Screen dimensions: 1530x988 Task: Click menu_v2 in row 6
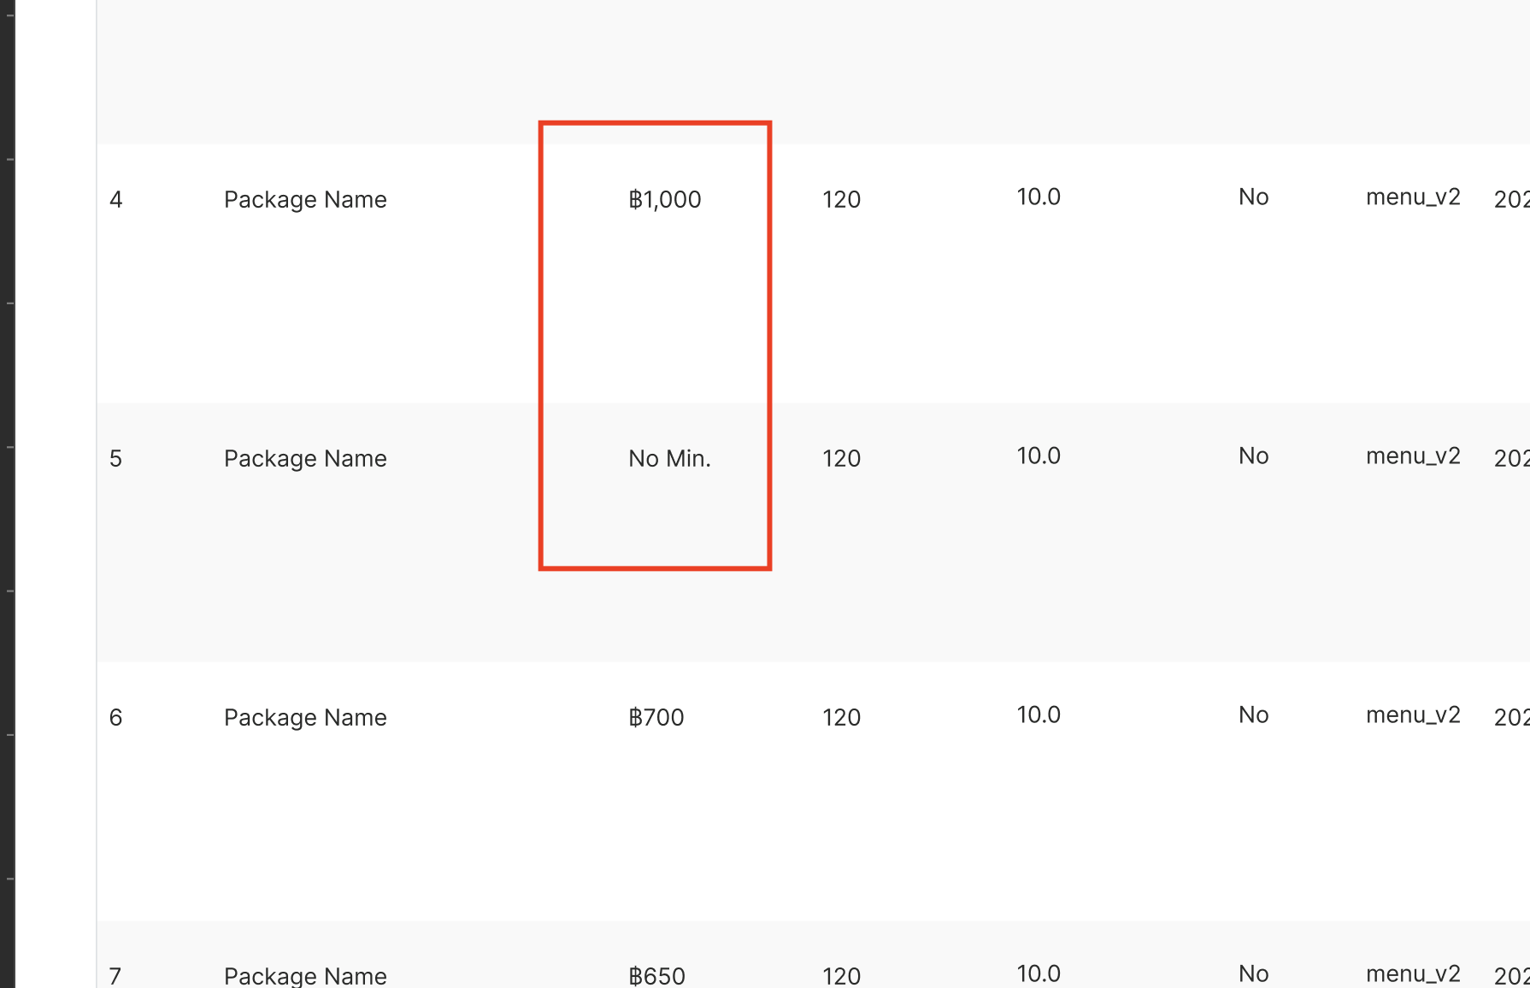[1412, 715]
